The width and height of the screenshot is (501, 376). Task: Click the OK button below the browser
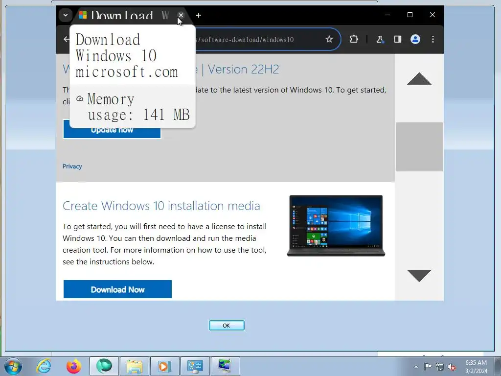[227, 326]
